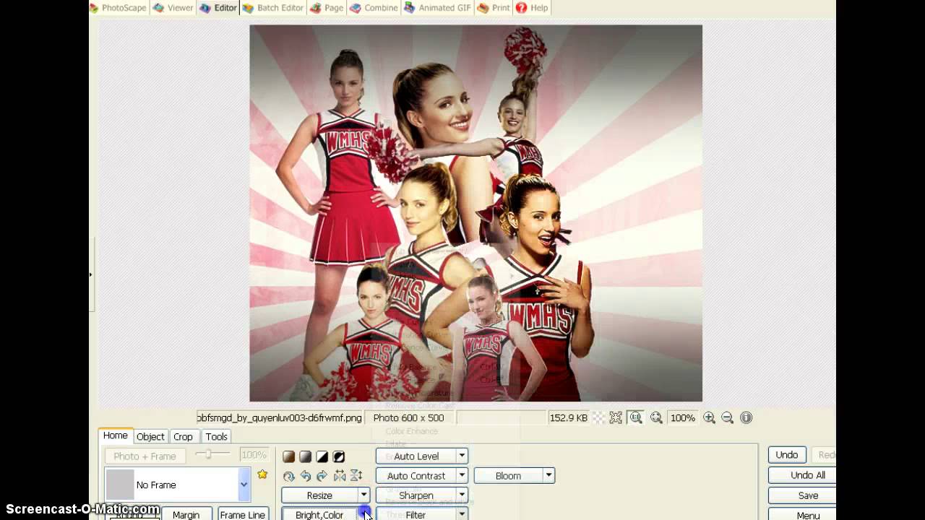Screen dimensions: 925x520
Task: Open the Help tab
Action: 533,8
